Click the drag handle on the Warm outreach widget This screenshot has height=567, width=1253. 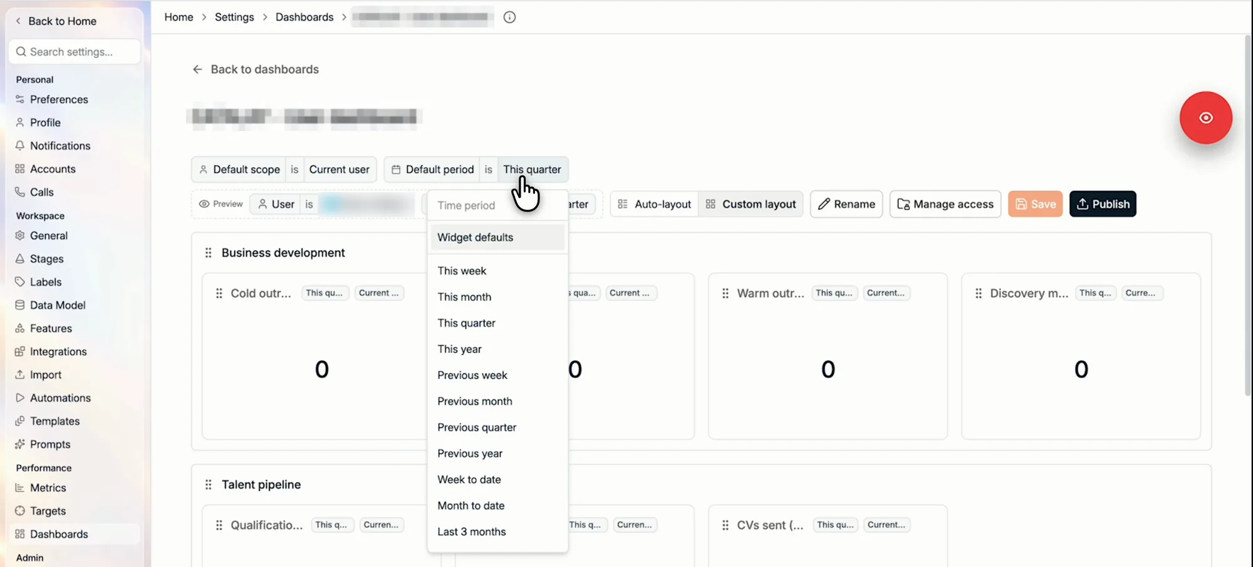coord(725,293)
